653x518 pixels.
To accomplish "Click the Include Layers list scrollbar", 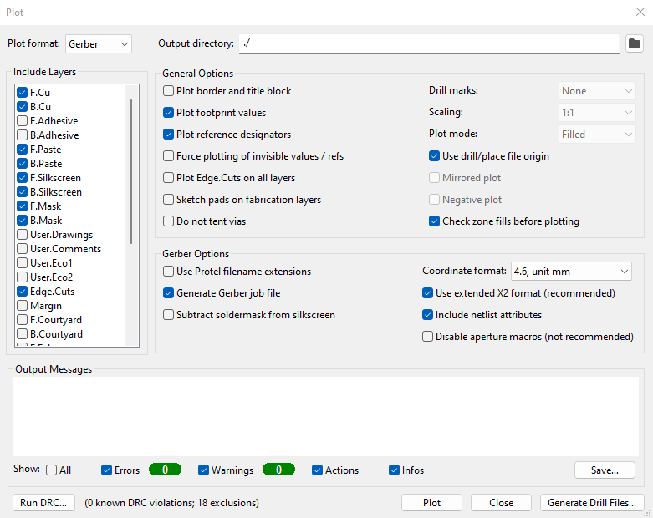I will (x=131, y=171).
